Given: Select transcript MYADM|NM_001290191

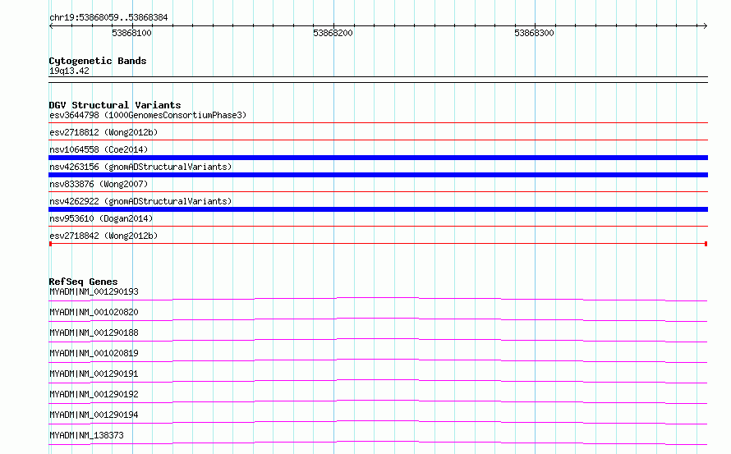Looking at the screenshot, I should [x=94, y=374].
